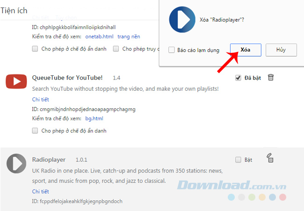Click open trash icon for Radioplayer
This screenshot has height=211, width=304.
click(270, 158)
